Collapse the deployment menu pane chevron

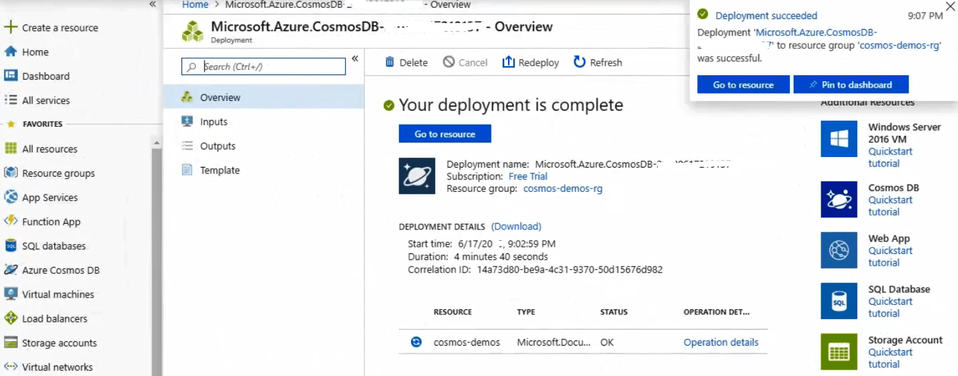tap(355, 59)
